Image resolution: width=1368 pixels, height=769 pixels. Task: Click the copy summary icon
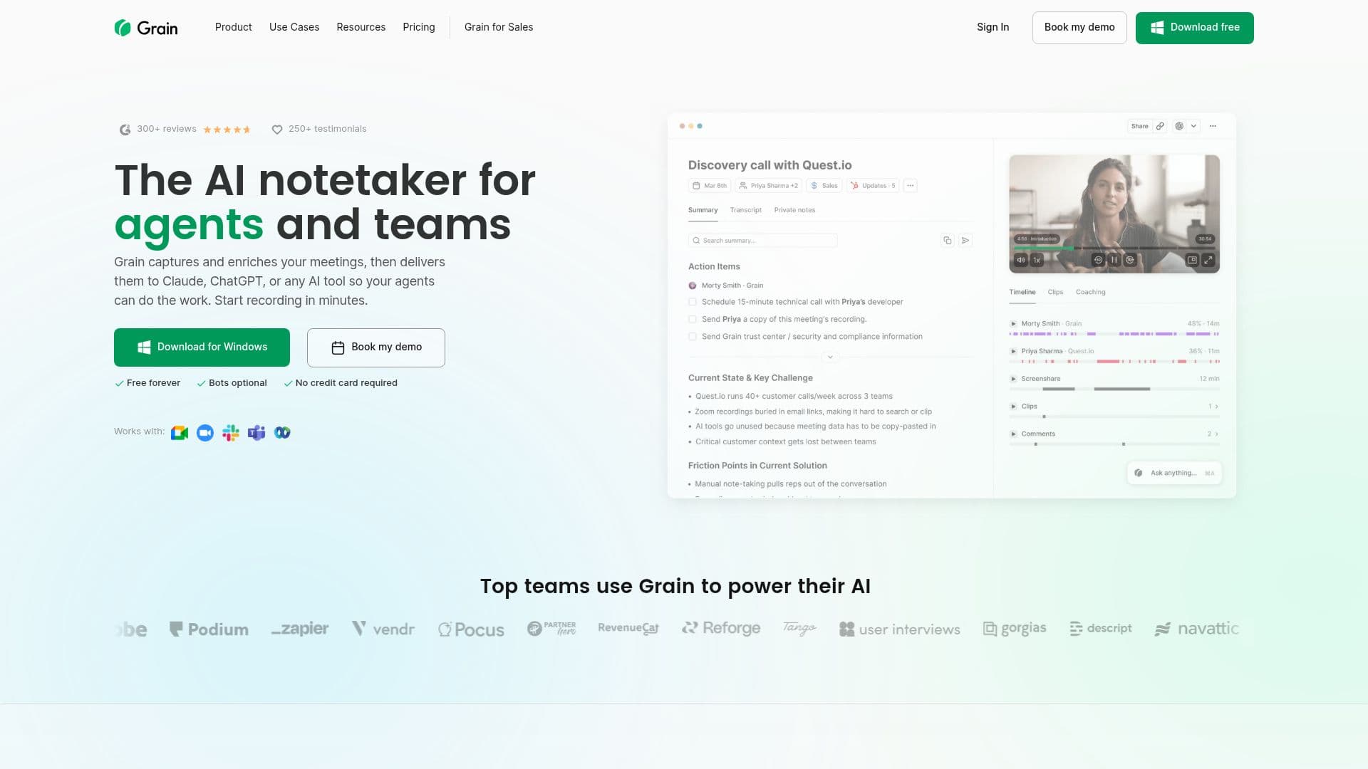point(947,241)
